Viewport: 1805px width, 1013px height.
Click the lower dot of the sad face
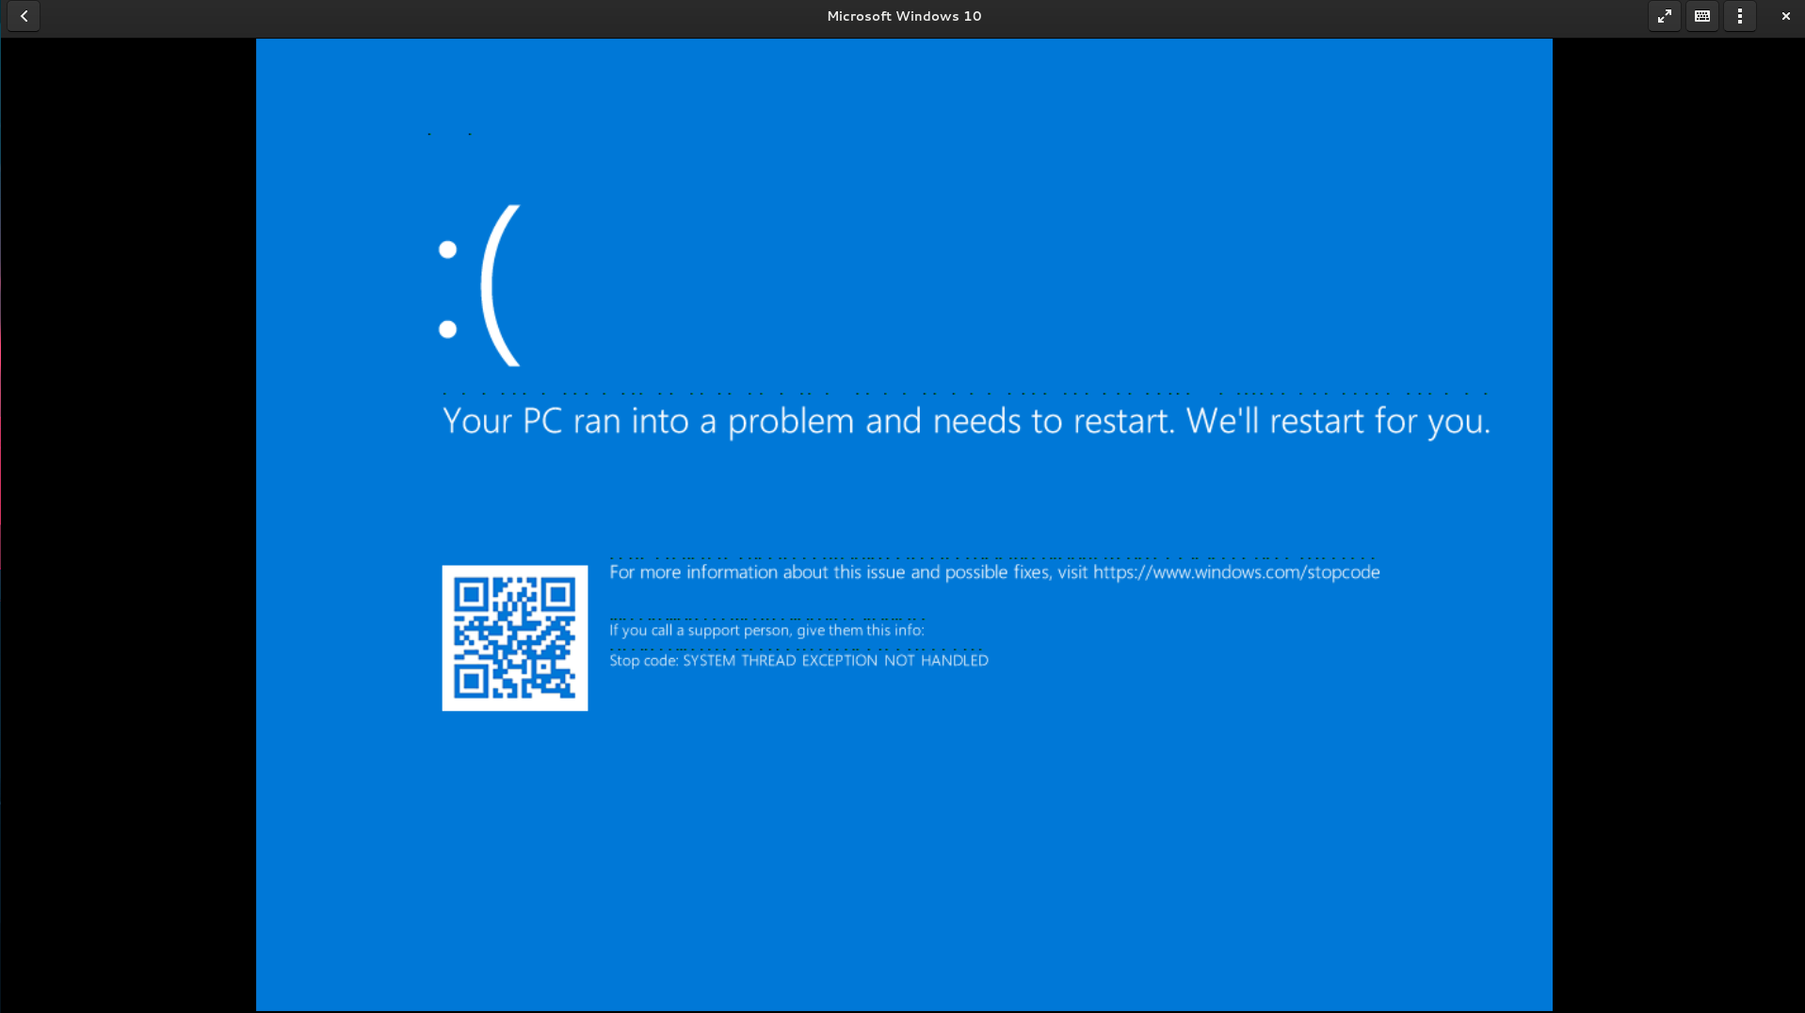[x=448, y=330]
